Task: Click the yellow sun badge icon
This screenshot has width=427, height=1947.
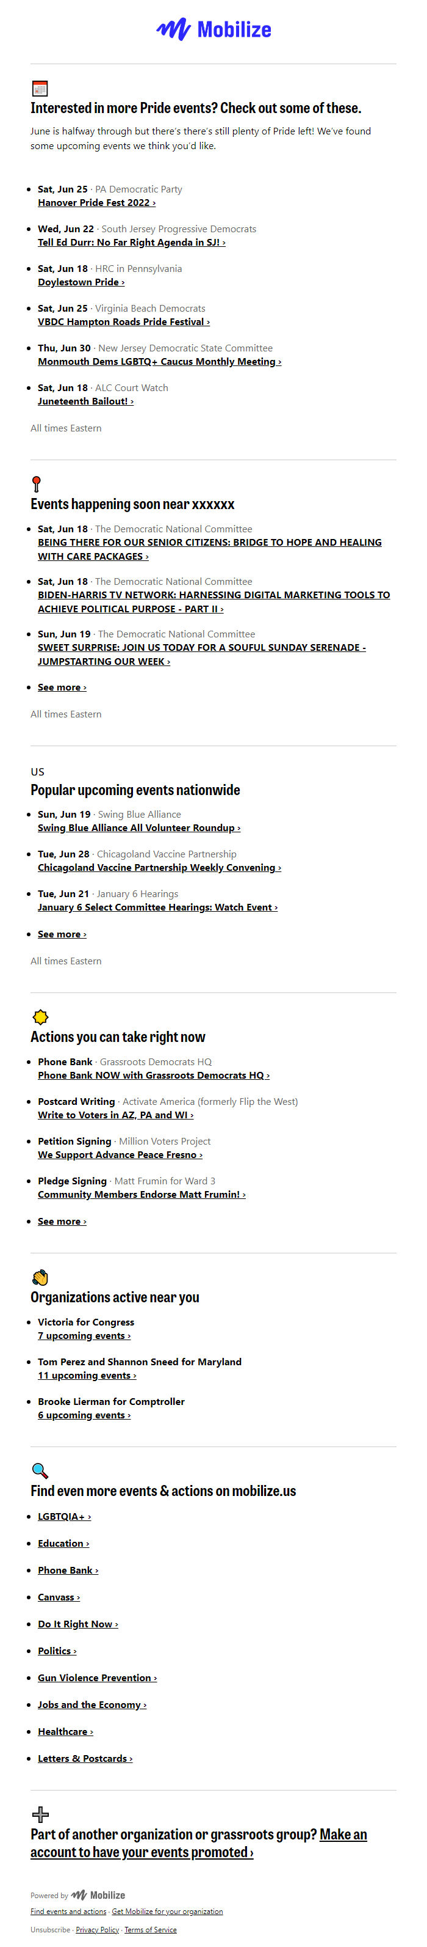Action: point(41,1016)
